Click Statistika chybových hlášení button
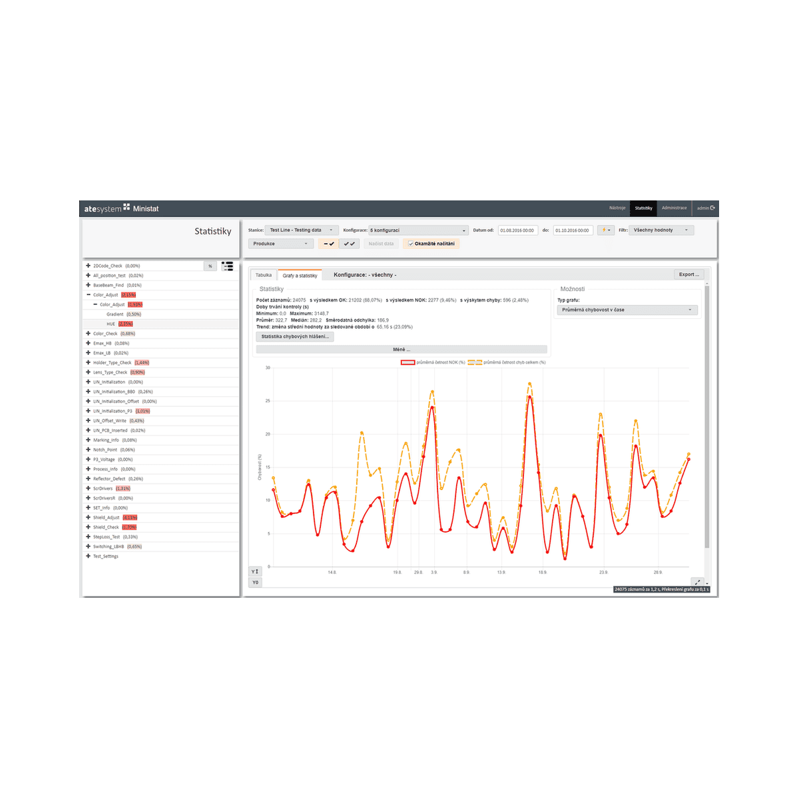 [295, 337]
